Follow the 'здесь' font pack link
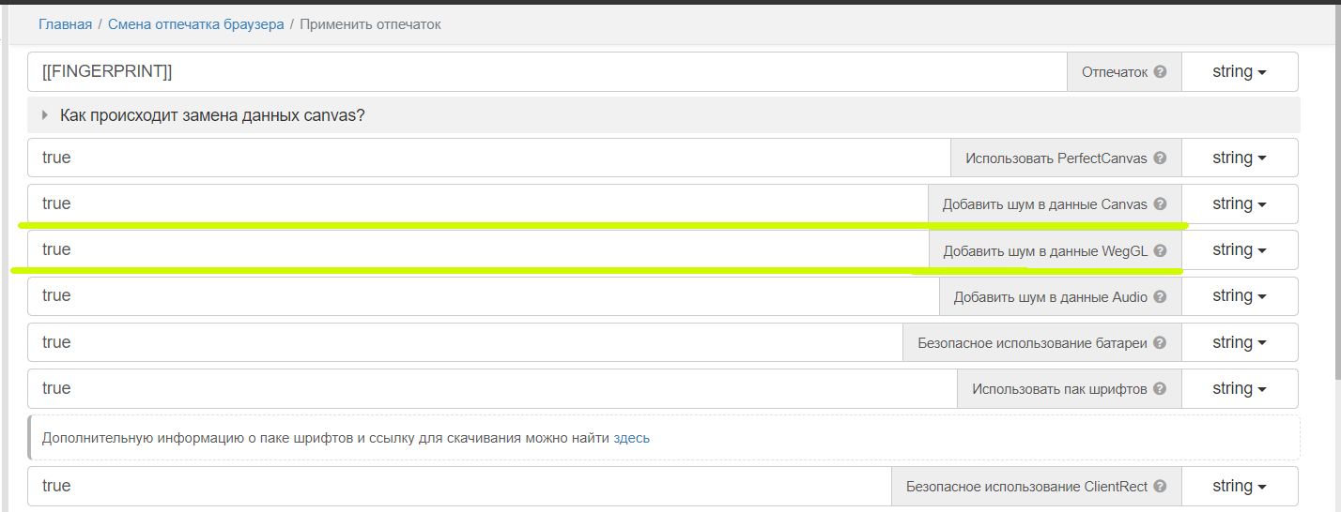 631,438
